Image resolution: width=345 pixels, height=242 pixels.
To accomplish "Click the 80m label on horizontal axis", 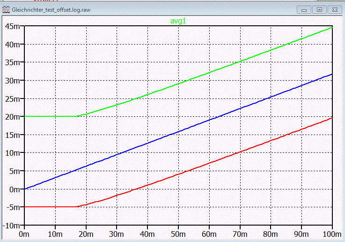I will pos(271,234).
